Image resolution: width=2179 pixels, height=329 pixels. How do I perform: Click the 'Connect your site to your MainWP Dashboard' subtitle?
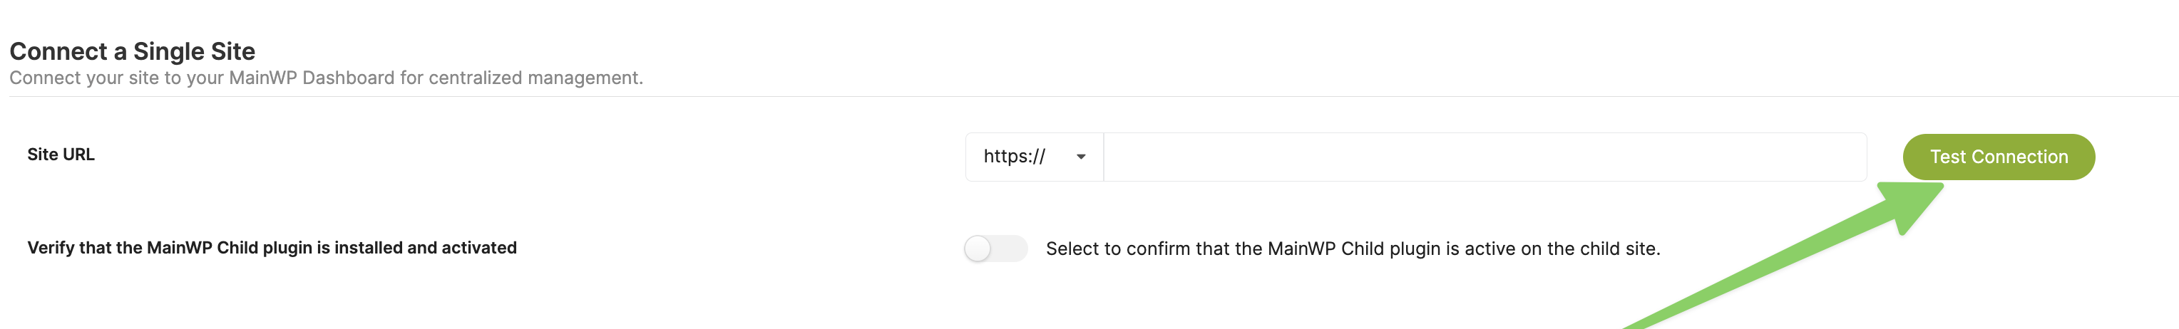coord(326,78)
